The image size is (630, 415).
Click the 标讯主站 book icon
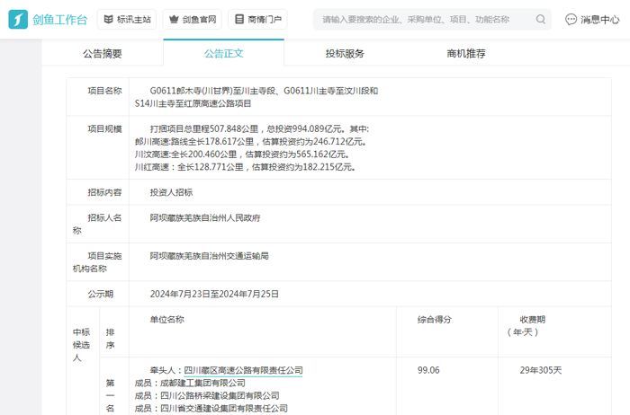109,19
